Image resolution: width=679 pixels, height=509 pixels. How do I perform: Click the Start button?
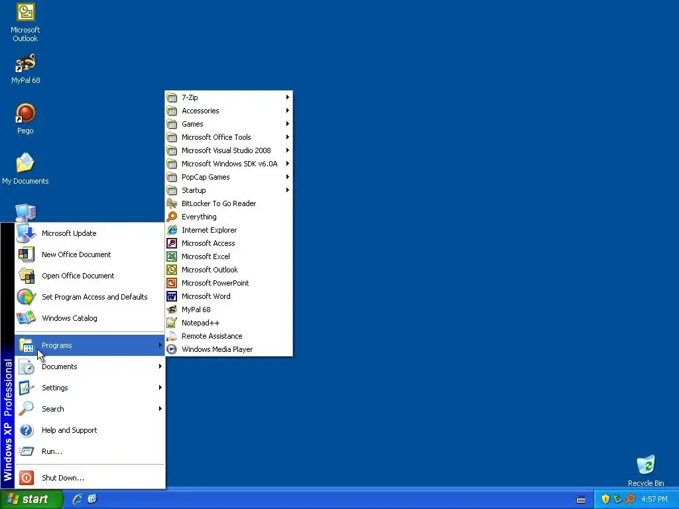coord(31,499)
